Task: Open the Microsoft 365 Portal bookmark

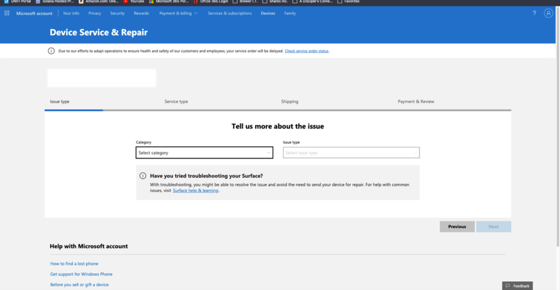Action: (x=168, y=2)
